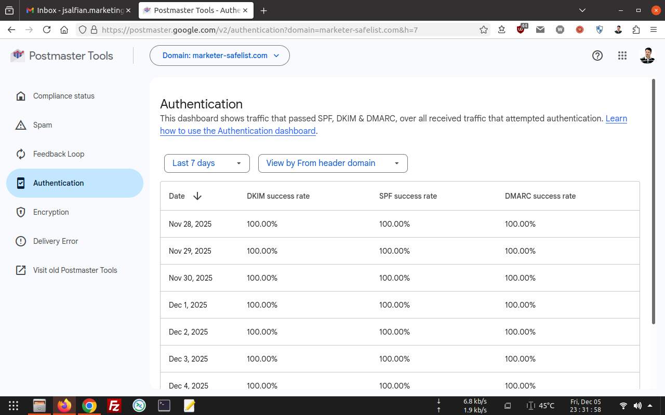The height and width of the screenshot is (415, 665).
Task: Open the Google apps grid icon
Action: (622, 56)
